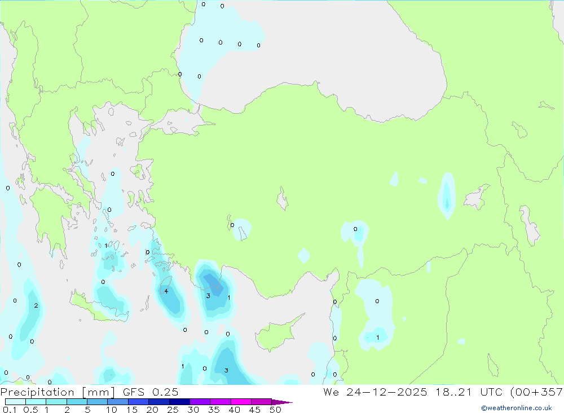The height and width of the screenshot is (413, 564).
Task: Click the legend scale number '0.1'
Action: (10, 410)
